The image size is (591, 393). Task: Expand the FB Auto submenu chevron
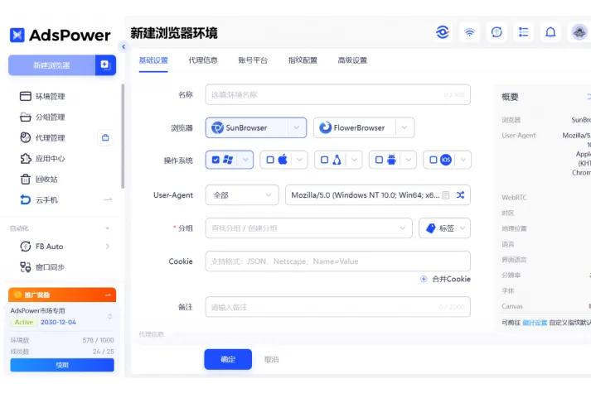pyautogui.click(x=108, y=247)
